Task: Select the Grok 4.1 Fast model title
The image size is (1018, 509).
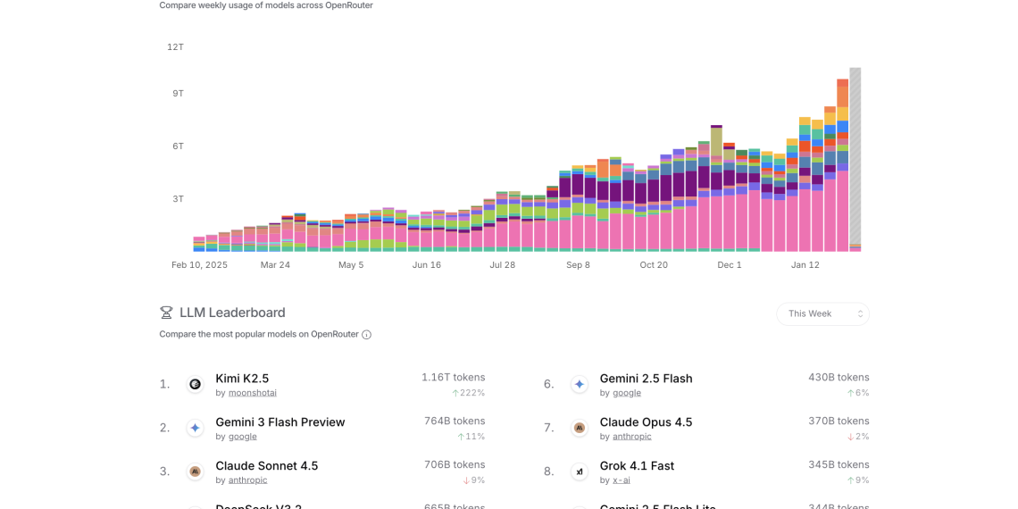Action: pos(637,466)
